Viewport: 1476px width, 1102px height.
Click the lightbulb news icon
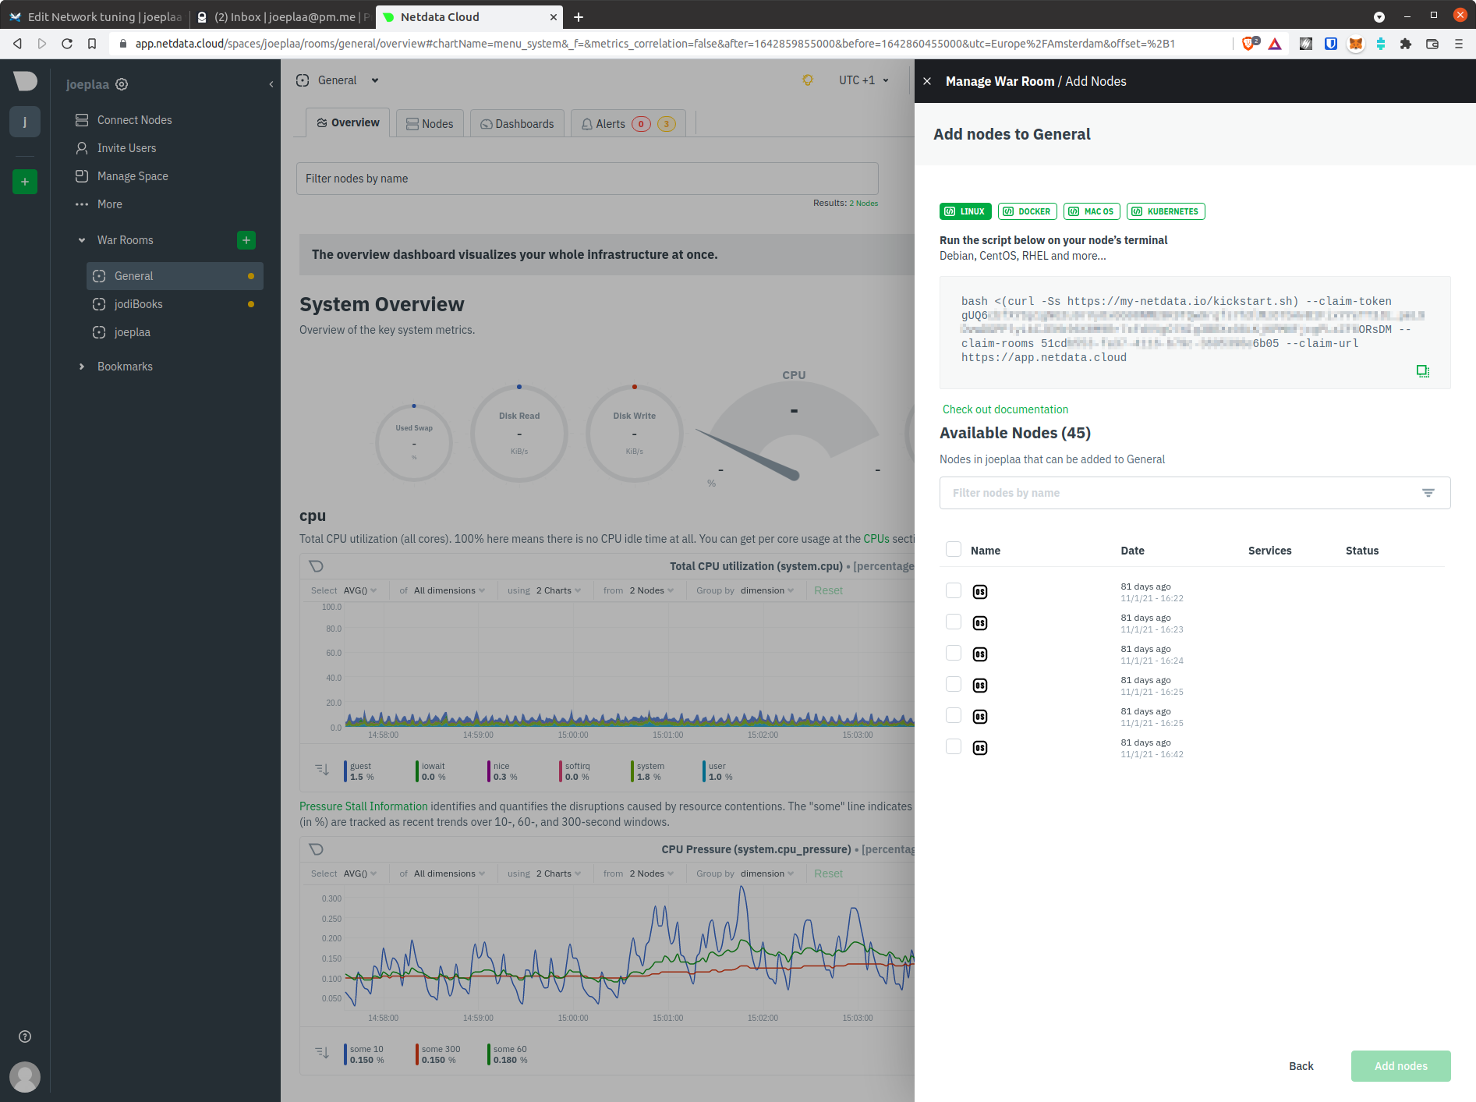tap(808, 80)
